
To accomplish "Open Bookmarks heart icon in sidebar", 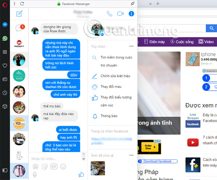I will click(5, 65).
